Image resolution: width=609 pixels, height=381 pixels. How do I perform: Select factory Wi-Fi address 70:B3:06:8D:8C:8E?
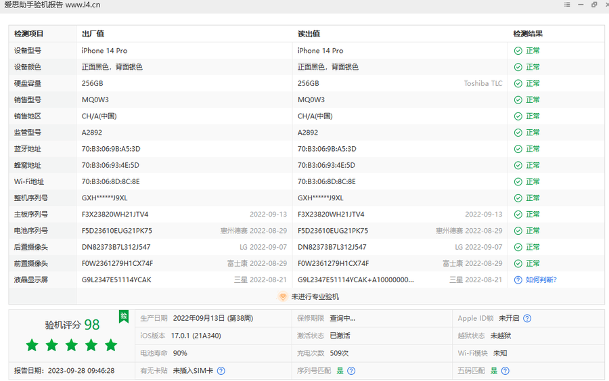coord(111,181)
